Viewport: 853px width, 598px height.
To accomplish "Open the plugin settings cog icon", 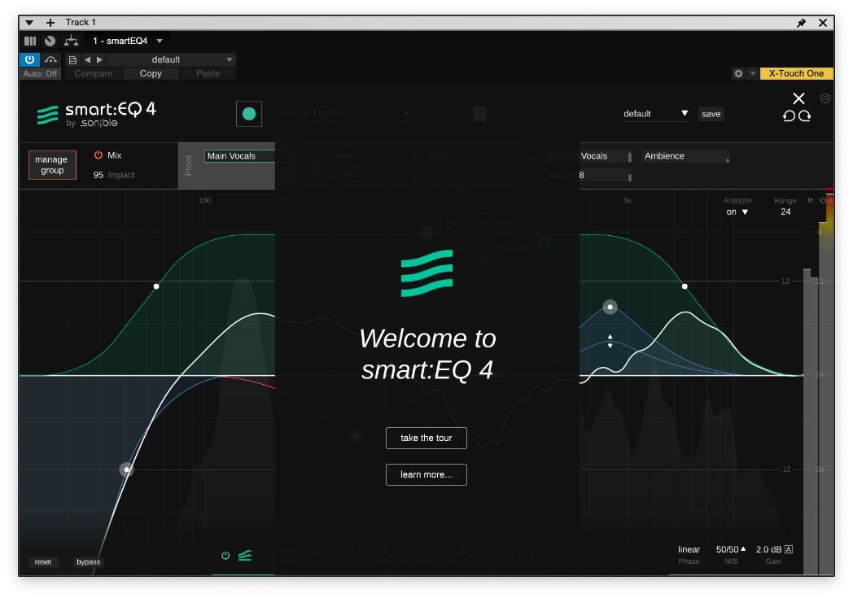I will [x=825, y=98].
